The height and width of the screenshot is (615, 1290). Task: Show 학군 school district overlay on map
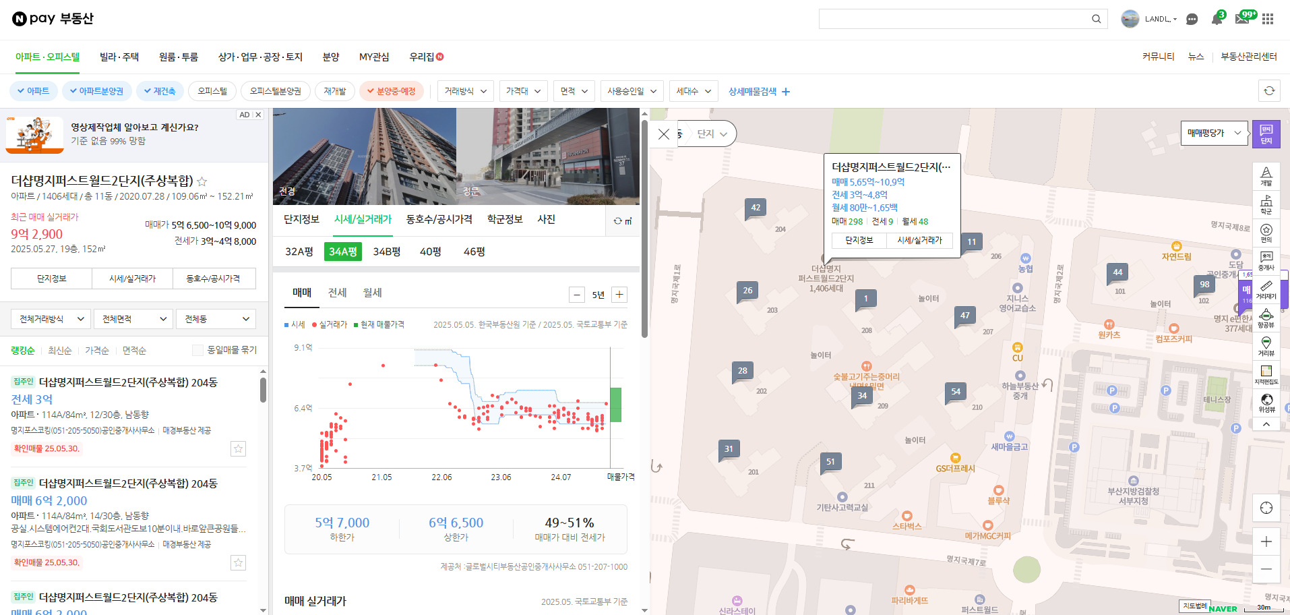[1266, 204]
